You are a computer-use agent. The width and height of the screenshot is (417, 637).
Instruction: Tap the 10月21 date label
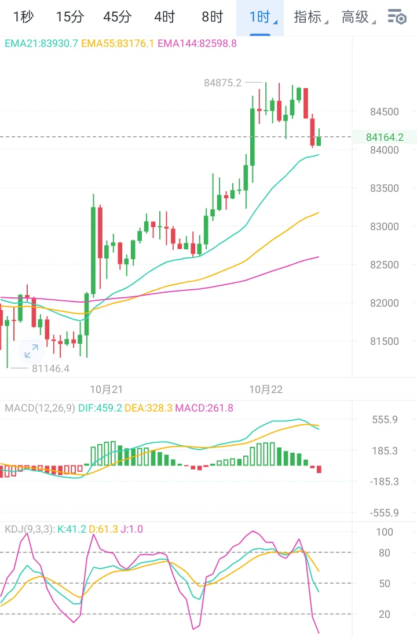click(106, 389)
